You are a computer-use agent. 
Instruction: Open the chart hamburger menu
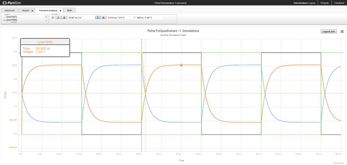(342, 31)
